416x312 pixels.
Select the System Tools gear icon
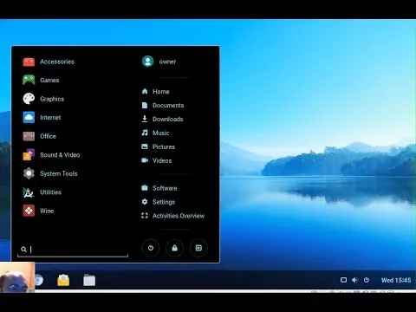click(29, 173)
